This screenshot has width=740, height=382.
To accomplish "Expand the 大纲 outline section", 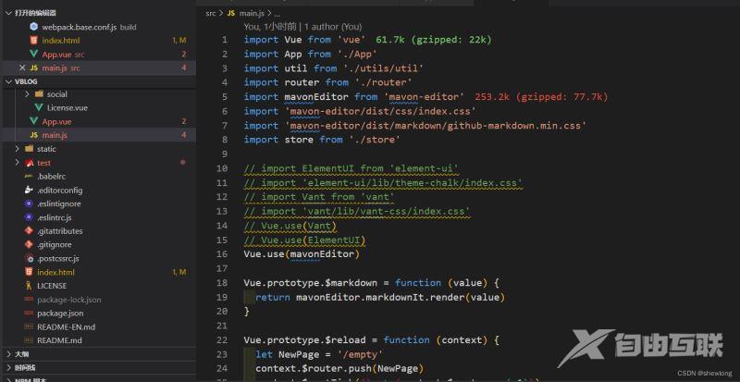I will tap(8, 353).
